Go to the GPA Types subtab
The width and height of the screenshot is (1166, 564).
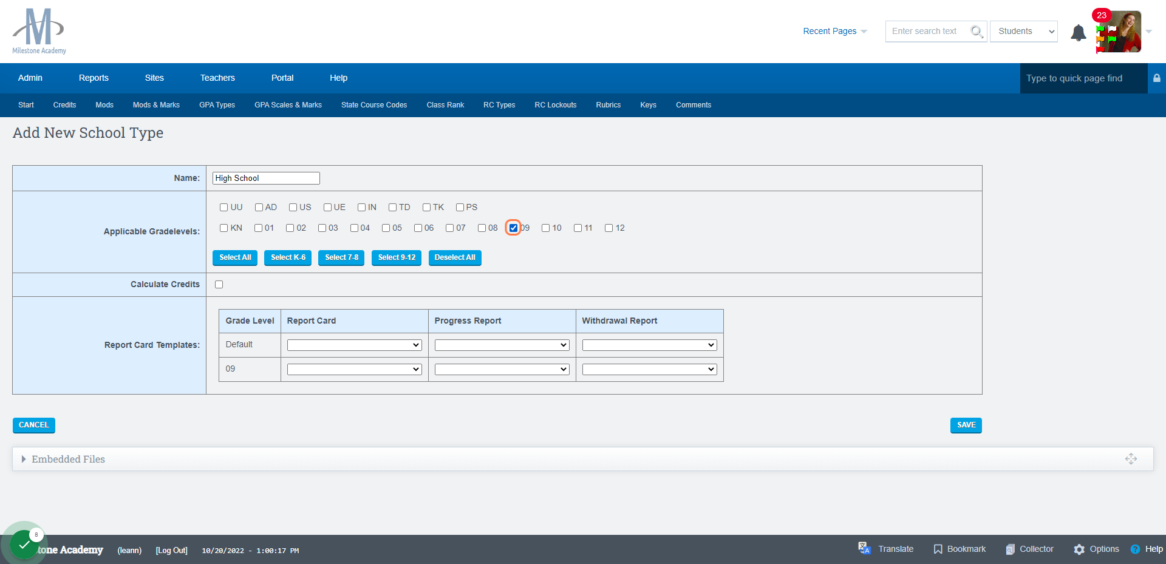pos(217,105)
